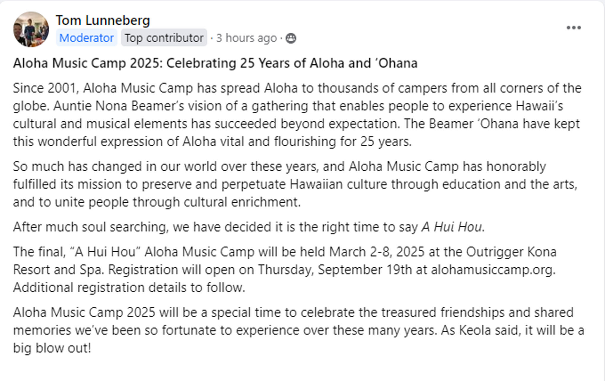Click the paragraph starting "Since 2001"
Image resolution: width=605 pixels, height=381 pixels.
297,115
